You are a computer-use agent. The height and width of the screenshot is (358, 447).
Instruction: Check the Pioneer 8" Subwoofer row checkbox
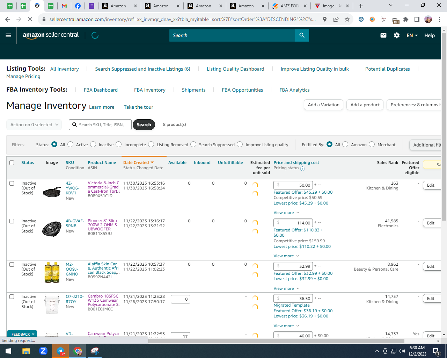click(x=12, y=221)
